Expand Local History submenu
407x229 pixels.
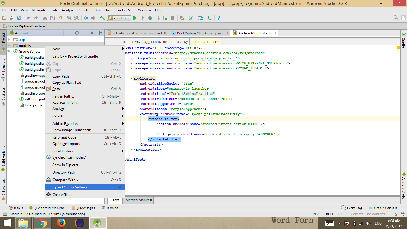pos(85,151)
